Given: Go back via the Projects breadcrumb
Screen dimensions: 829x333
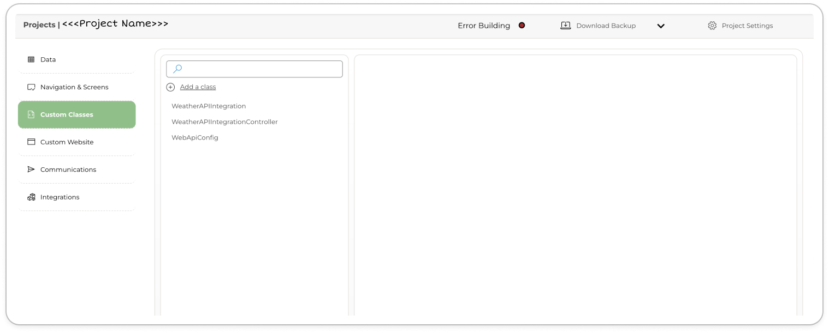Looking at the screenshot, I should pyautogui.click(x=39, y=25).
